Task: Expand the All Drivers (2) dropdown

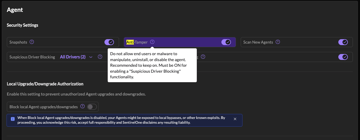Action: 76,57
